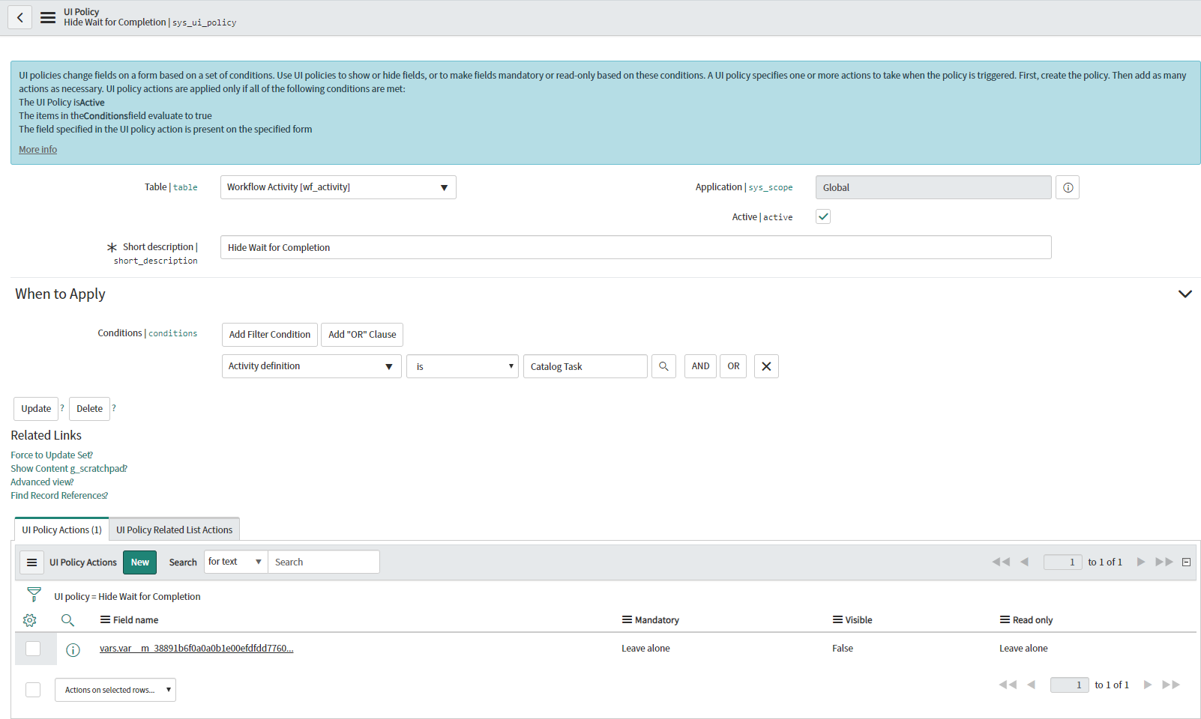Go to the next page in the top pager

point(1140,562)
